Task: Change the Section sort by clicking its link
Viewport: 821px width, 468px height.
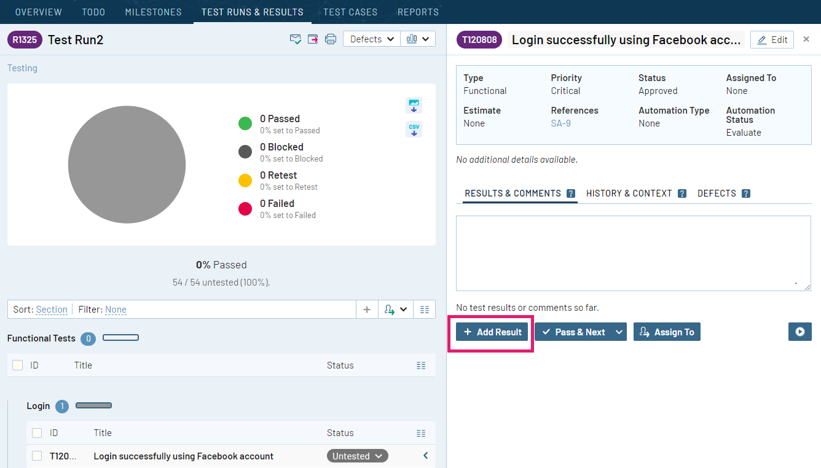Action: coord(51,309)
